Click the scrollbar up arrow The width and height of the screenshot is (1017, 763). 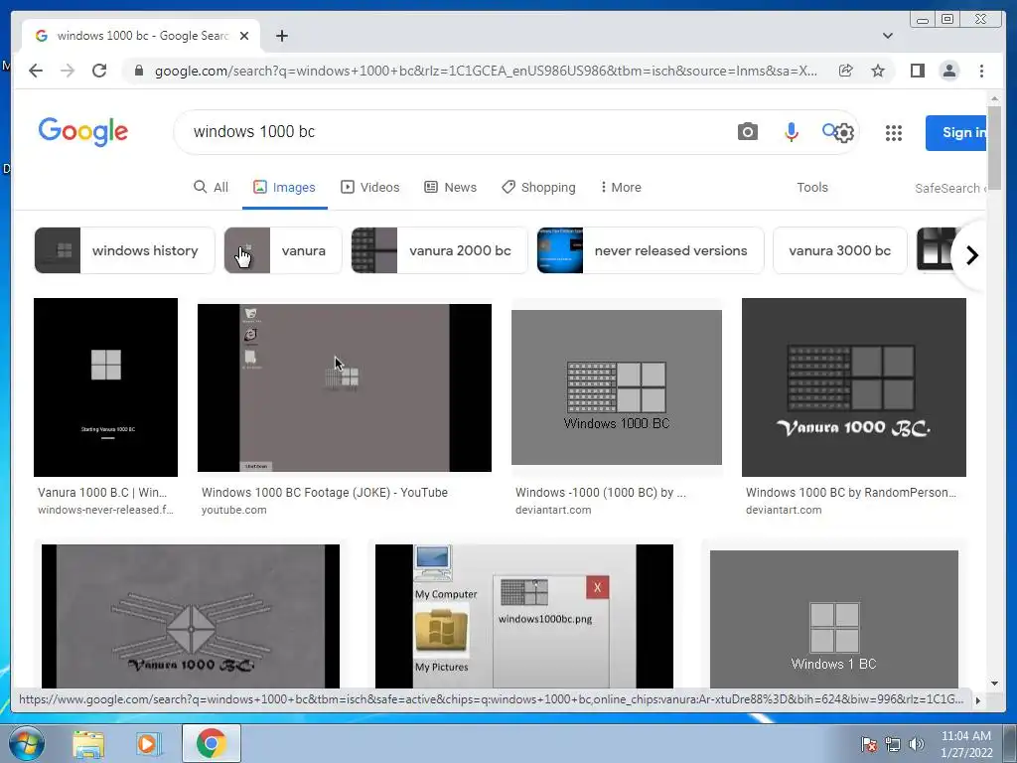(994, 98)
